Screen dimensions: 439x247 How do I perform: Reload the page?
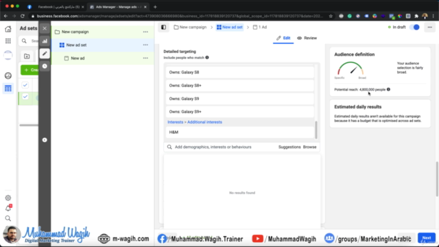pyautogui.click(x=23, y=16)
